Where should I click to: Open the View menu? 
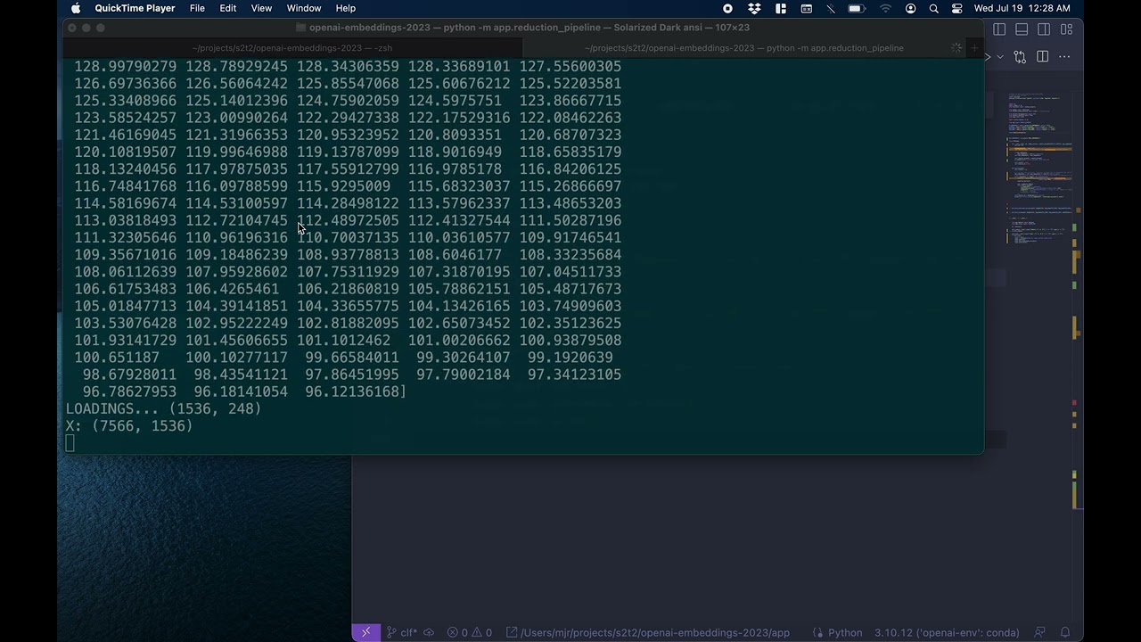point(261,8)
